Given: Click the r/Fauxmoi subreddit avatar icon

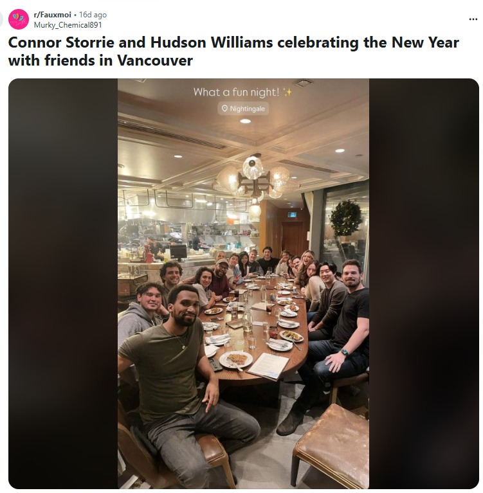Looking at the screenshot, I should (19, 19).
